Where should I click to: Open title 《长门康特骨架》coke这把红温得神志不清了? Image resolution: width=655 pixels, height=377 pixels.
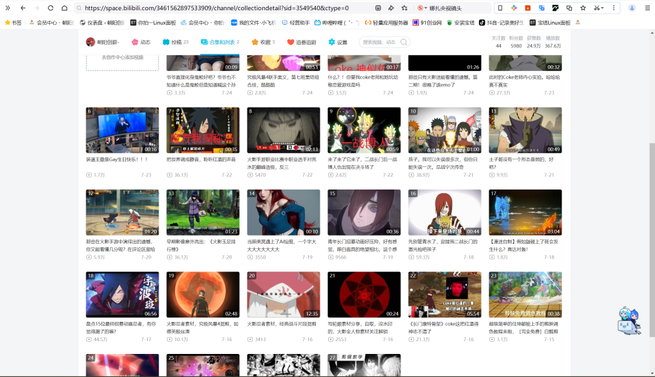click(443, 327)
